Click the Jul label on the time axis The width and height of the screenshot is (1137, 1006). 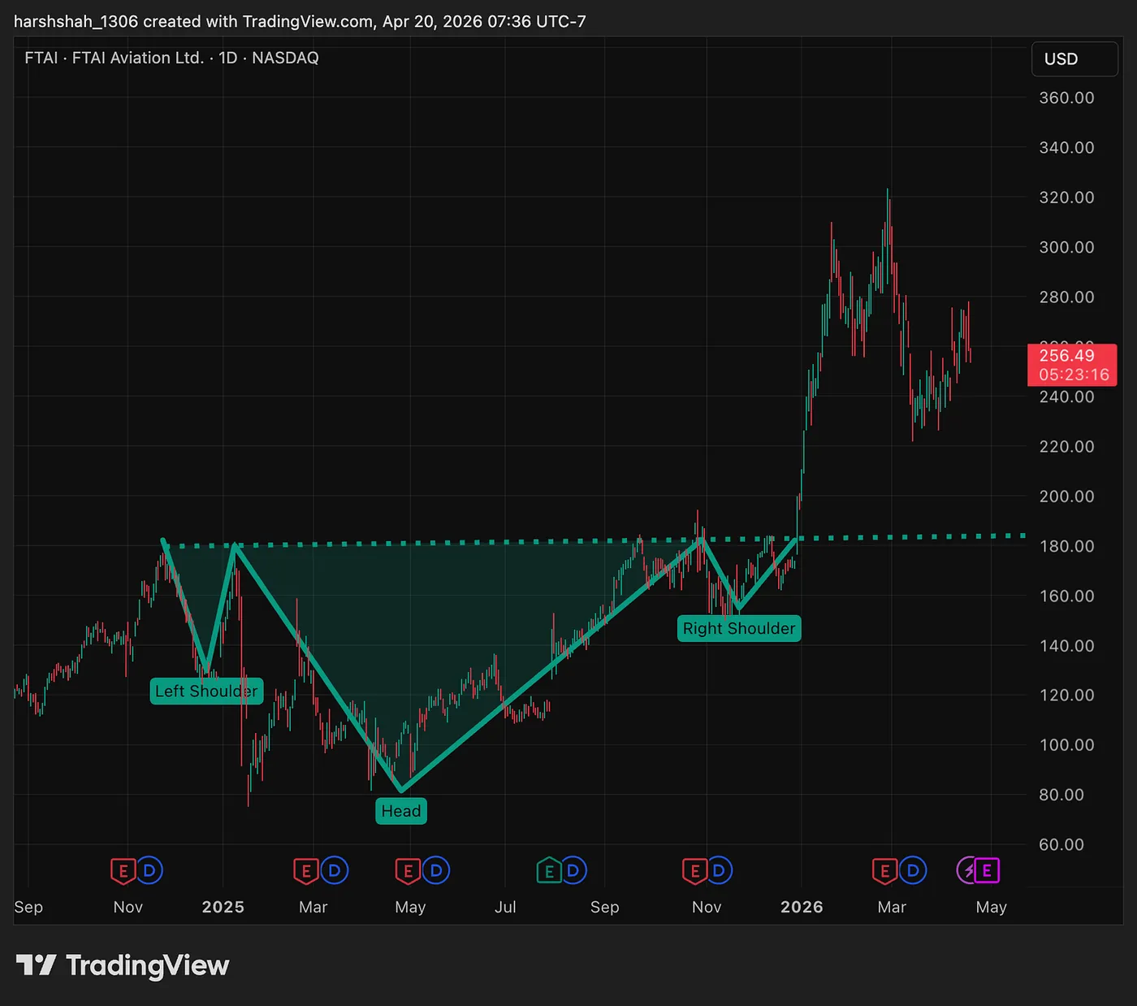coord(505,907)
